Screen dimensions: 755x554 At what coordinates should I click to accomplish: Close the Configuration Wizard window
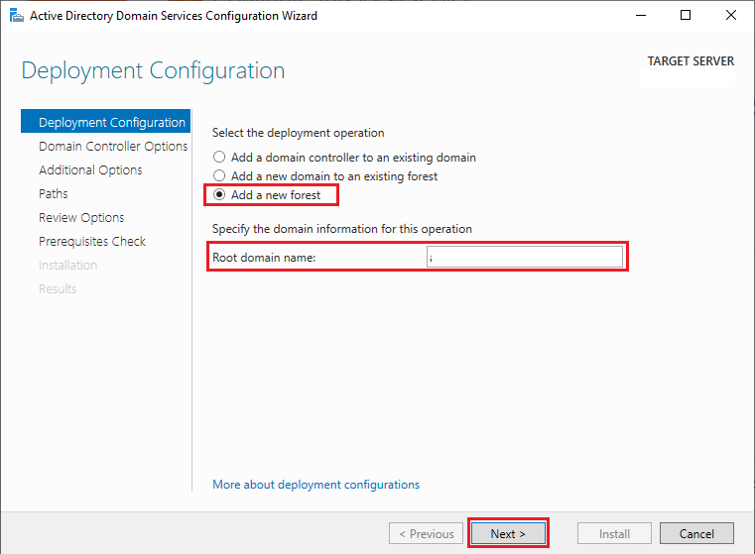click(731, 16)
